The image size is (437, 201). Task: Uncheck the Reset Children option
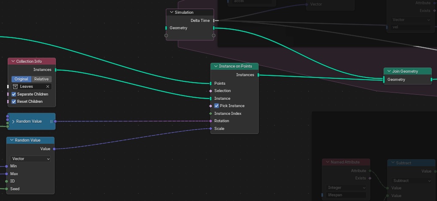(14, 102)
